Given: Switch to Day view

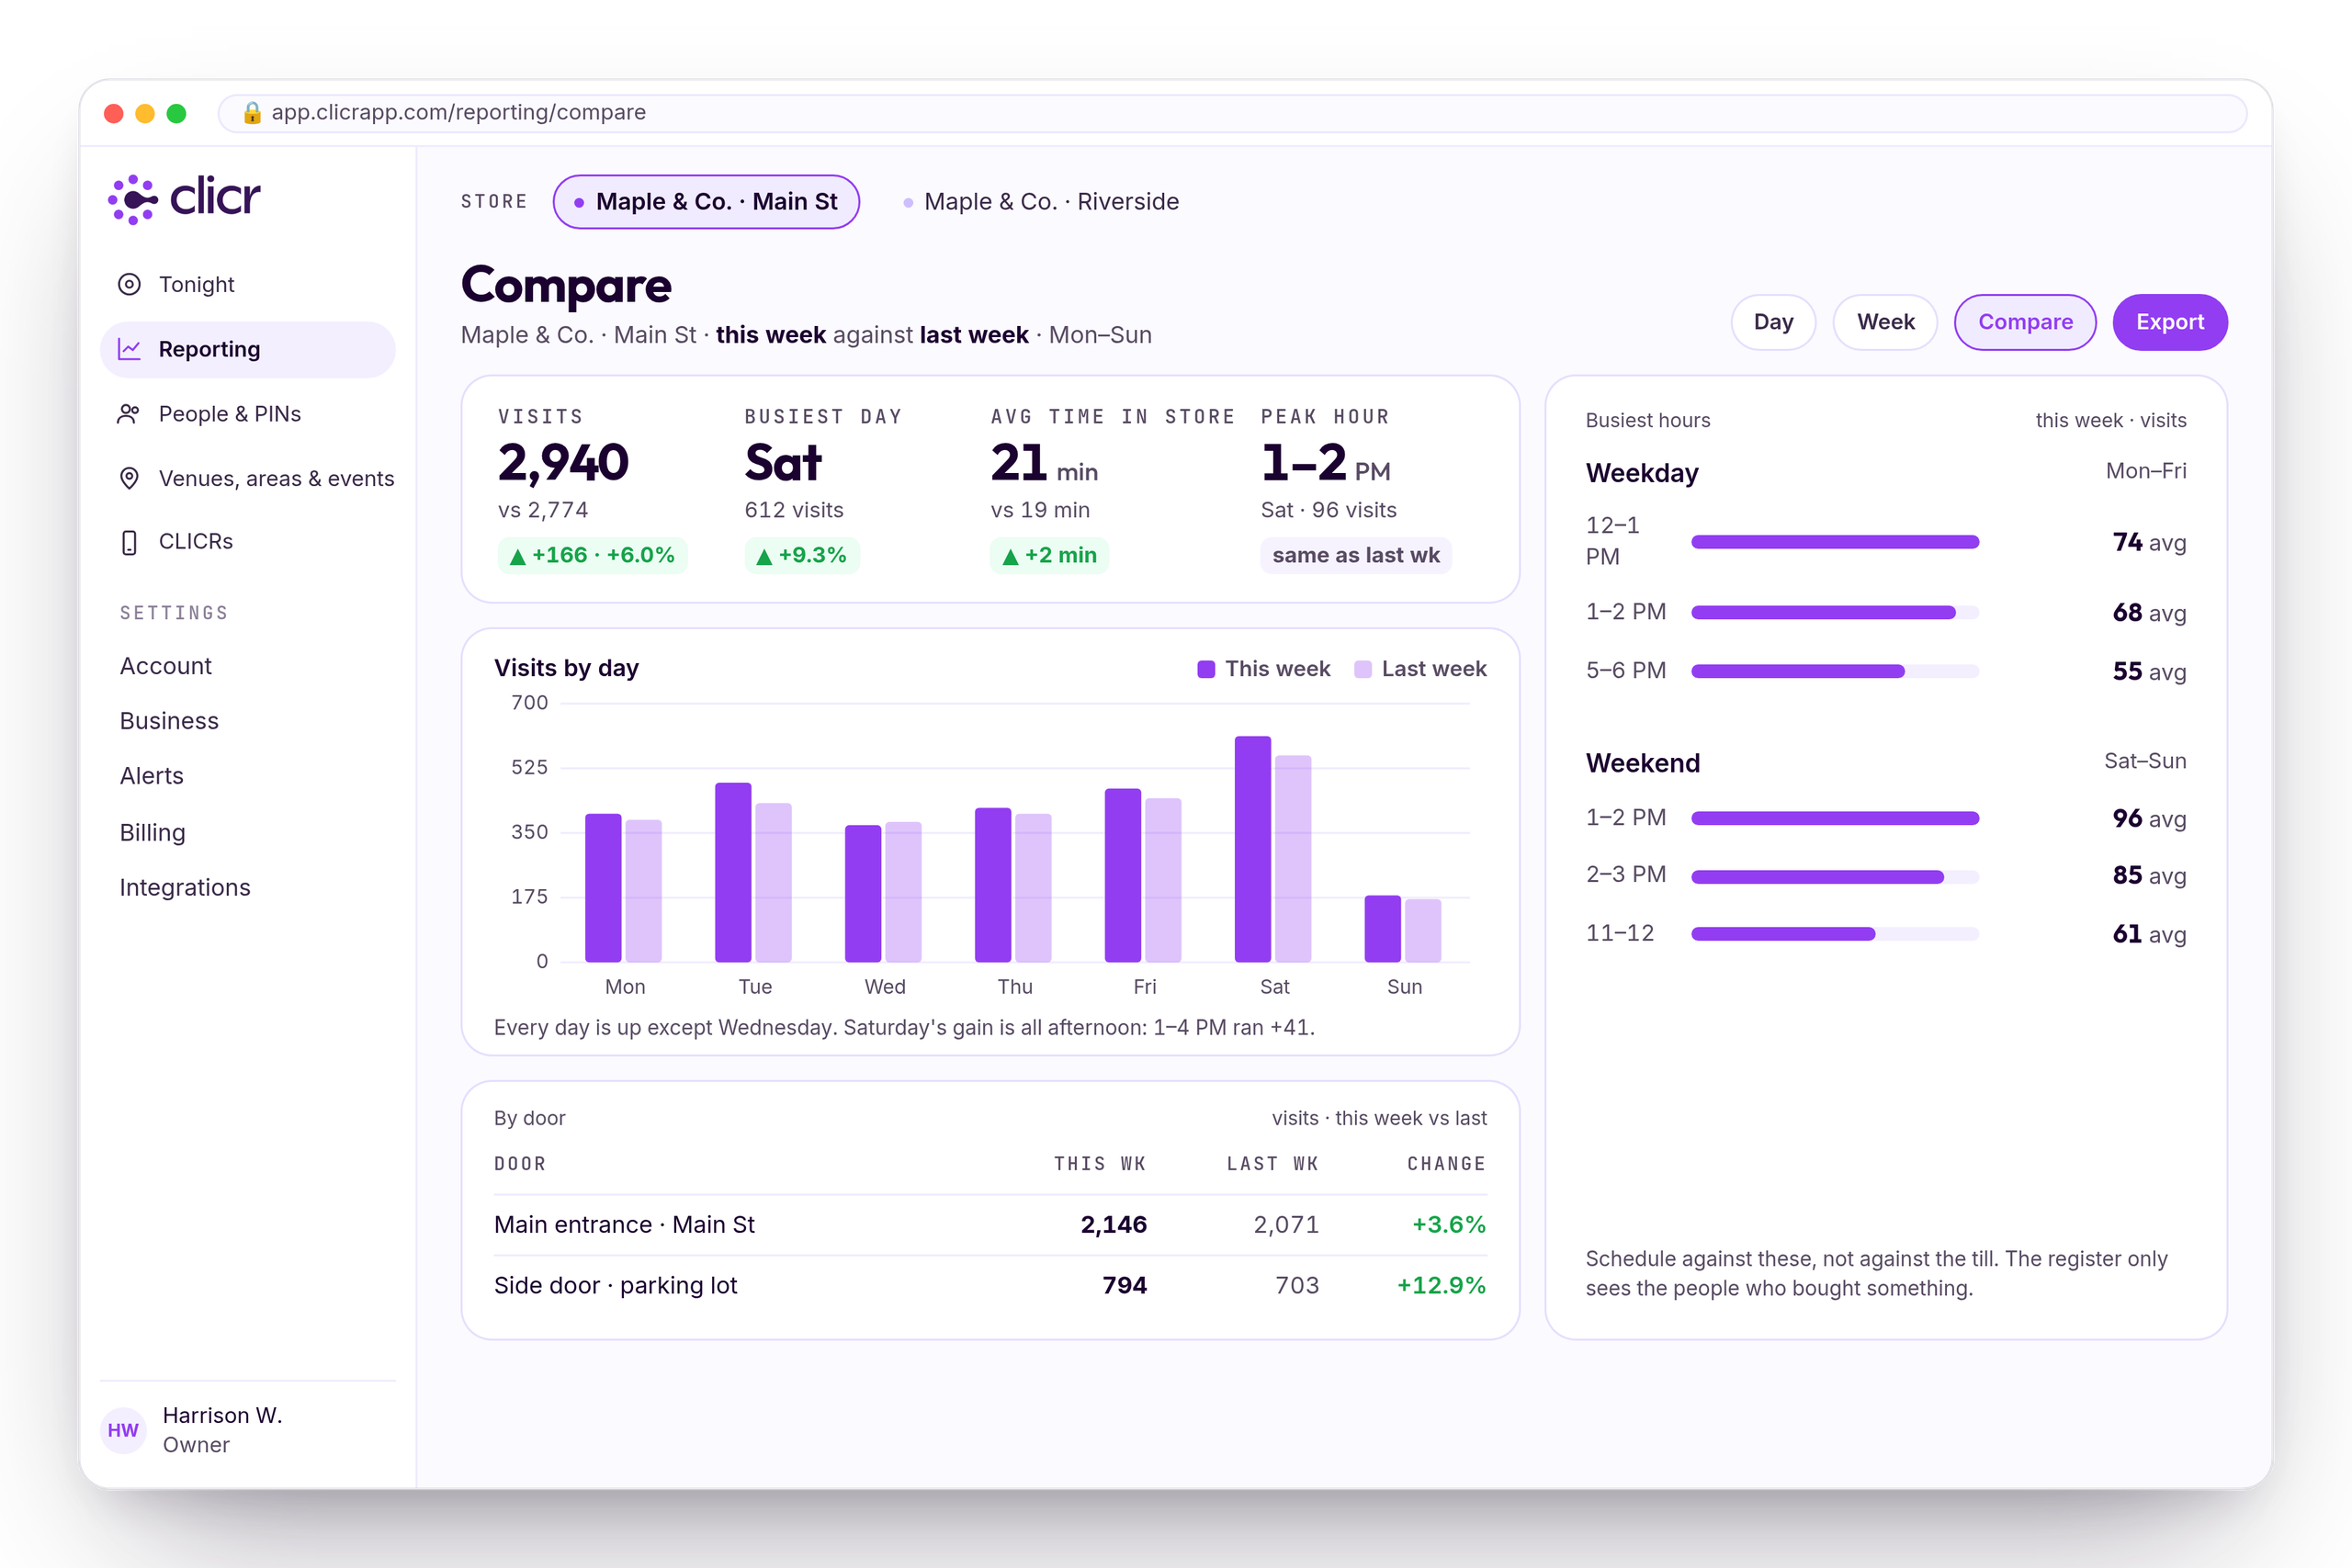Looking at the screenshot, I should (1773, 322).
